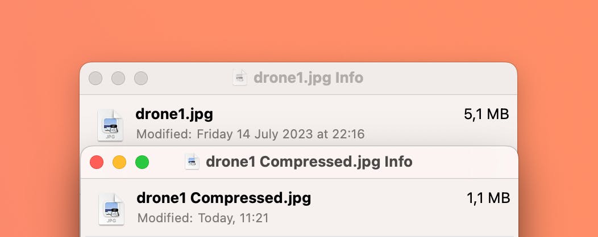Click the 'drone1.jpg Info' window title
Image resolution: width=598 pixels, height=237 pixels.
point(308,78)
